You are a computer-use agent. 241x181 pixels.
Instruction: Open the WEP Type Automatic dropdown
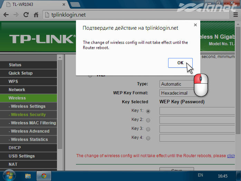pos(176,84)
